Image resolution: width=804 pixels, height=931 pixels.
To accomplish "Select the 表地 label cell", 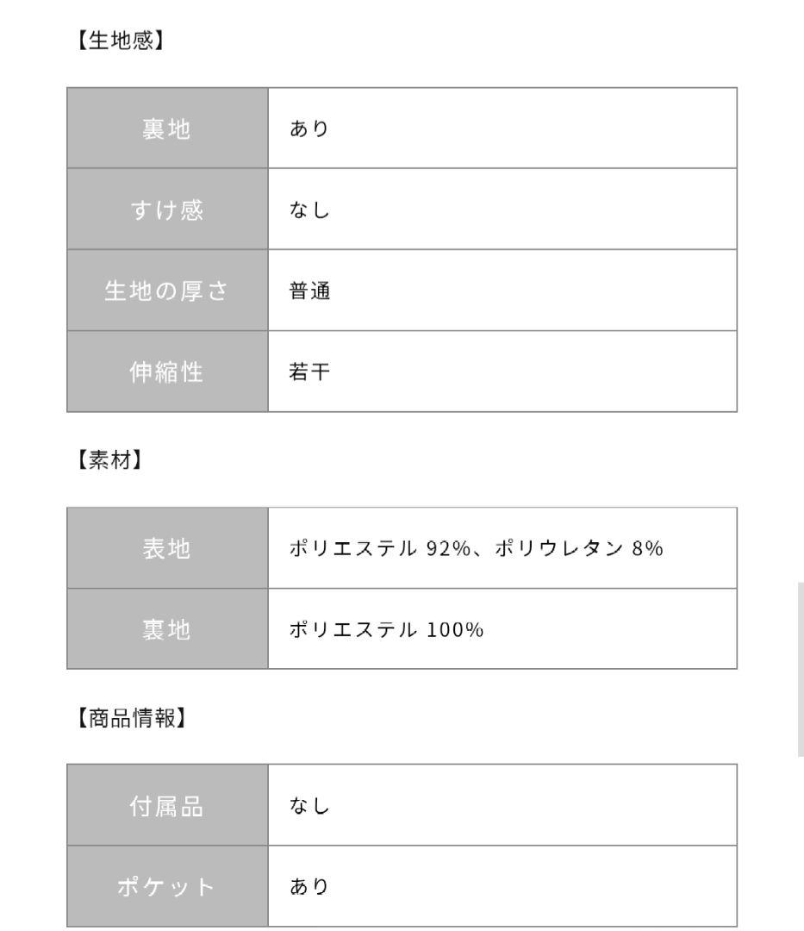I will click(167, 548).
